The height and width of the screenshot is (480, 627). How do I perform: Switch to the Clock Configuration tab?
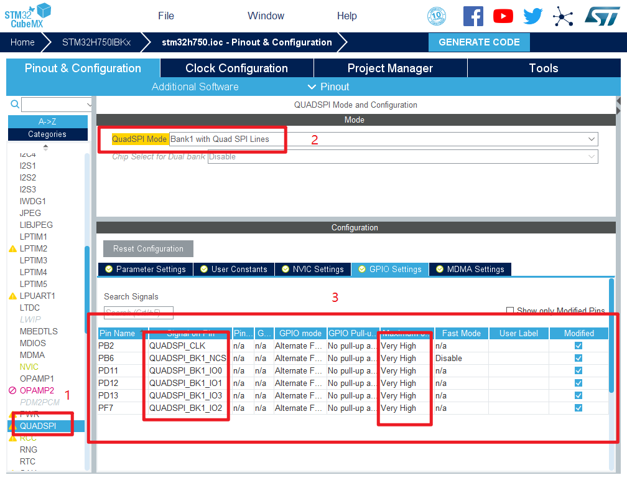[x=236, y=68]
